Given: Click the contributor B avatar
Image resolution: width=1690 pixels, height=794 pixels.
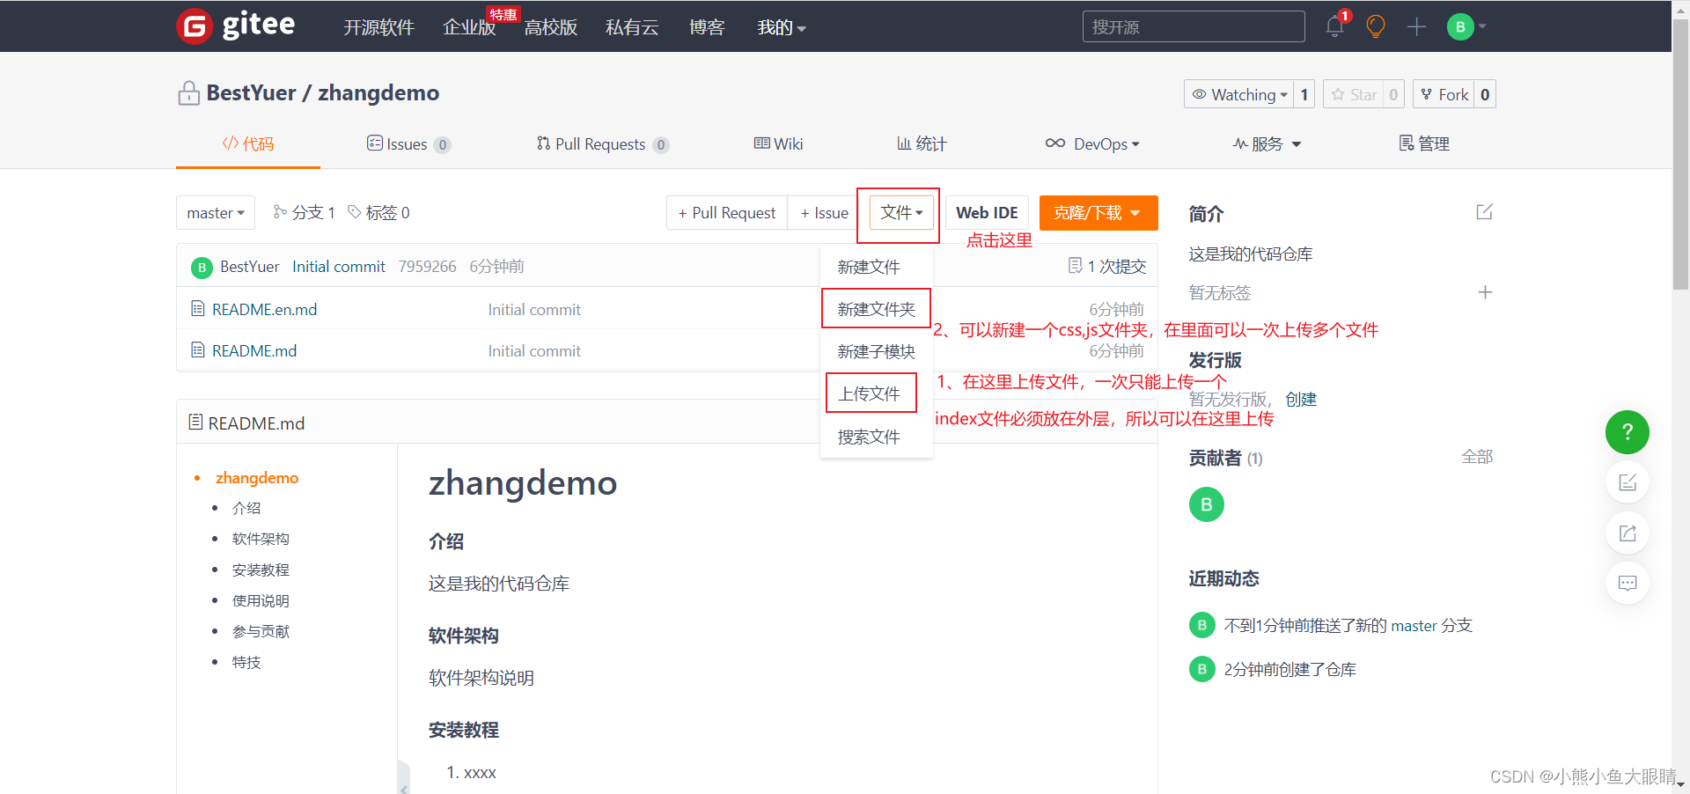Looking at the screenshot, I should point(1207,504).
